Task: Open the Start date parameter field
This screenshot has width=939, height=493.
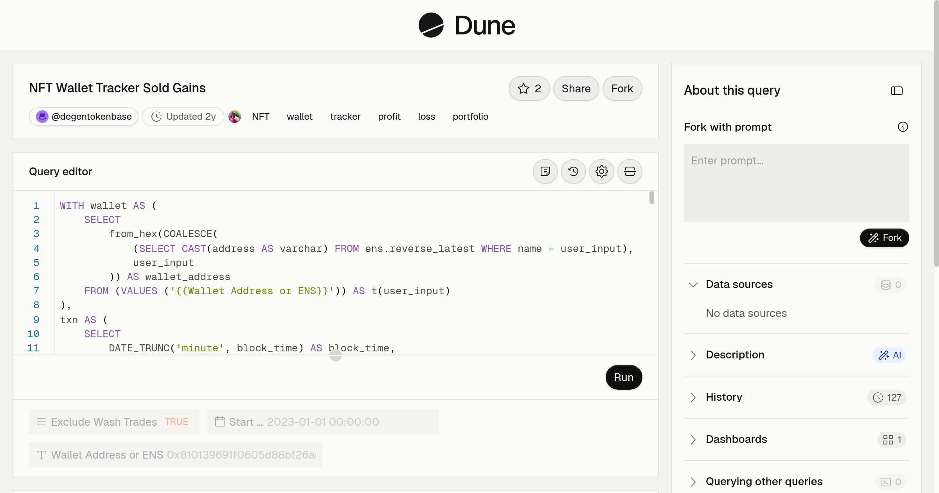Action: (x=323, y=422)
